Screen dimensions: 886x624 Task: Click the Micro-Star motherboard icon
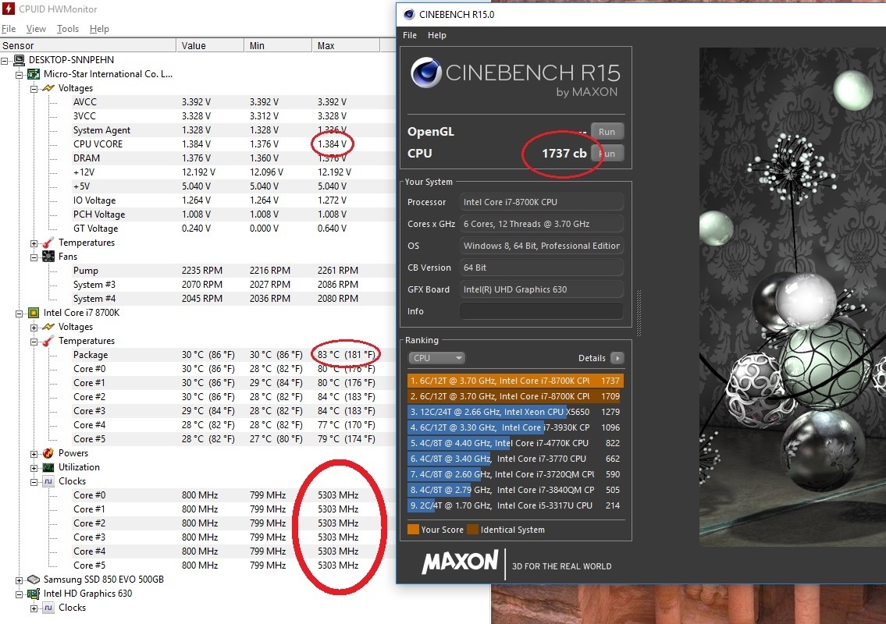point(34,74)
